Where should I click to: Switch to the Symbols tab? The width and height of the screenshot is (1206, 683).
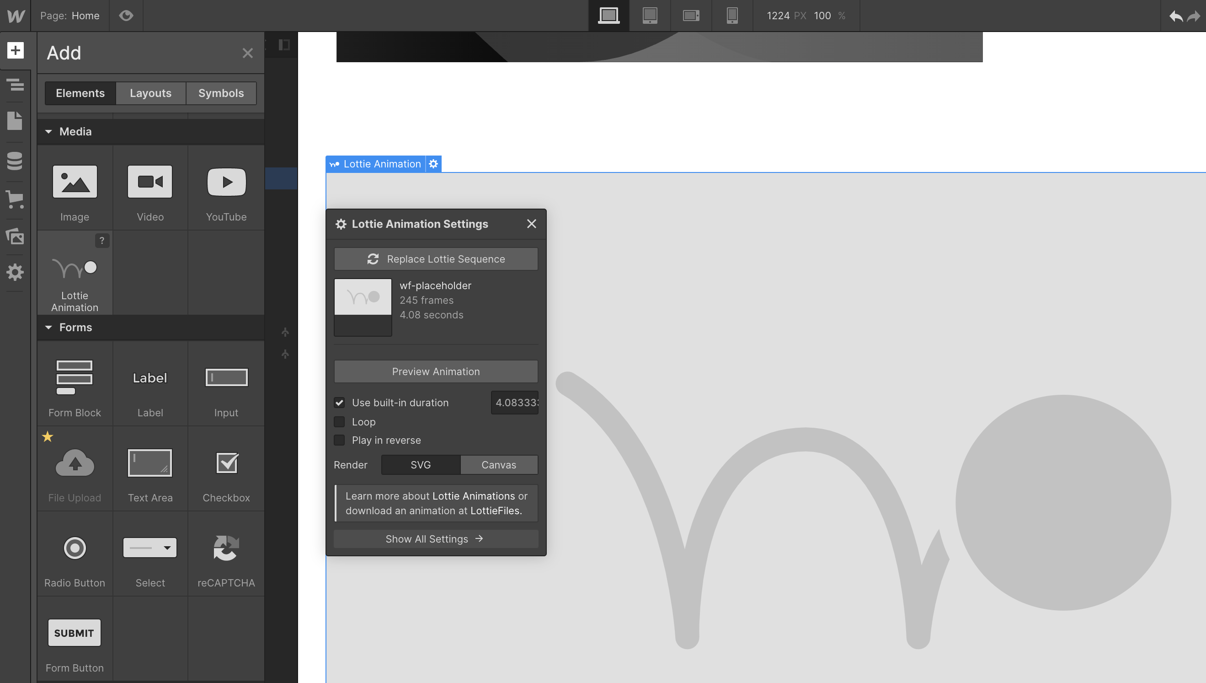(x=221, y=93)
